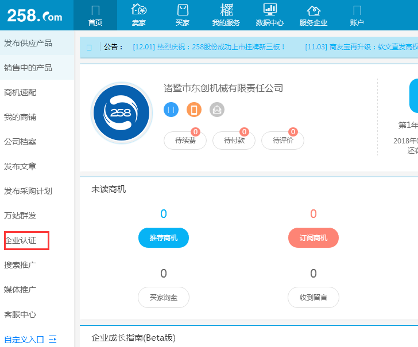Screen dimensions: 418x347
Task: Open the 12.01 新三板 announcement
Action: pyautogui.click(x=209, y=47)
